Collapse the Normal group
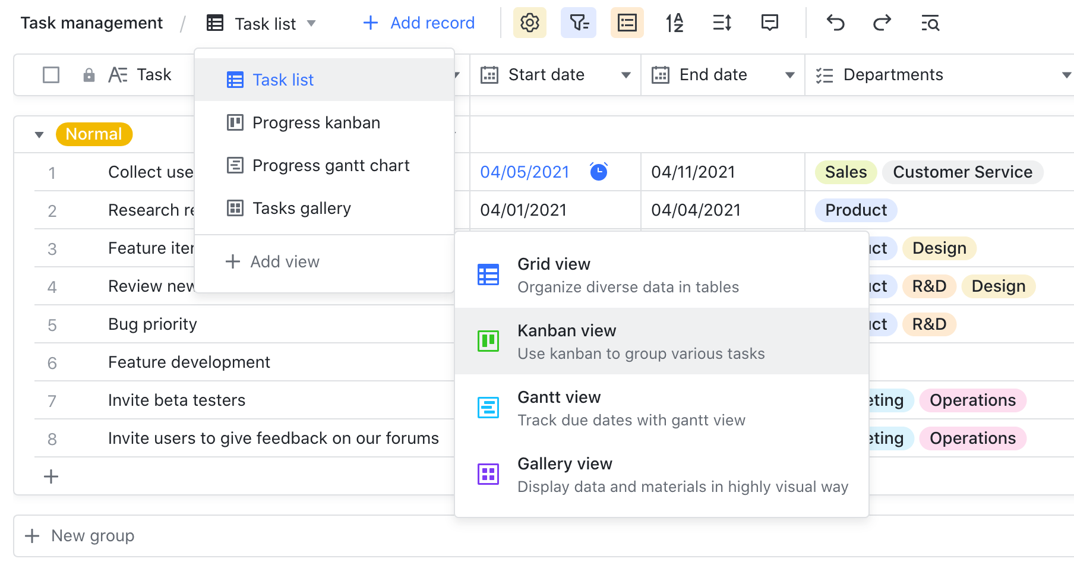The width and height of the screenshot is (1074, 568). (39, 135)
